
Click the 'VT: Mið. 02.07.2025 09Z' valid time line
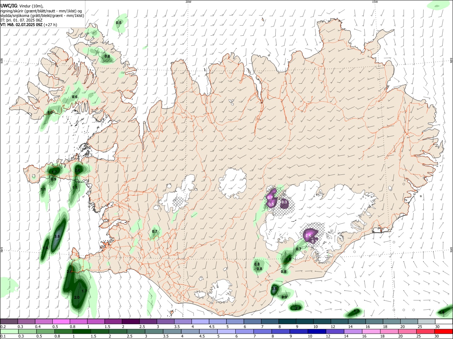22,25
